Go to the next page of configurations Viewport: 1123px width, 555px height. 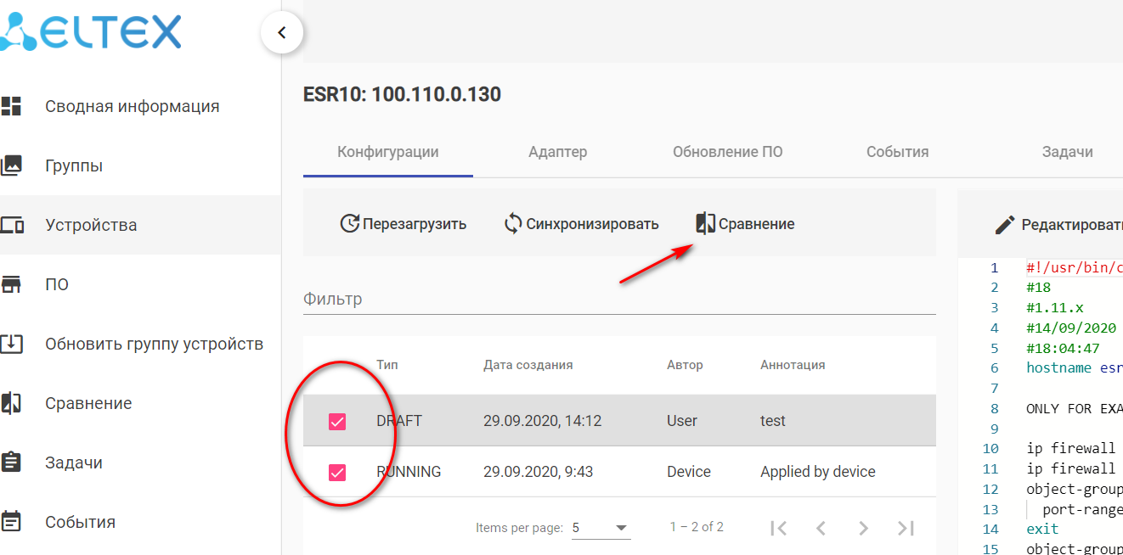click(x=863, y=528)
